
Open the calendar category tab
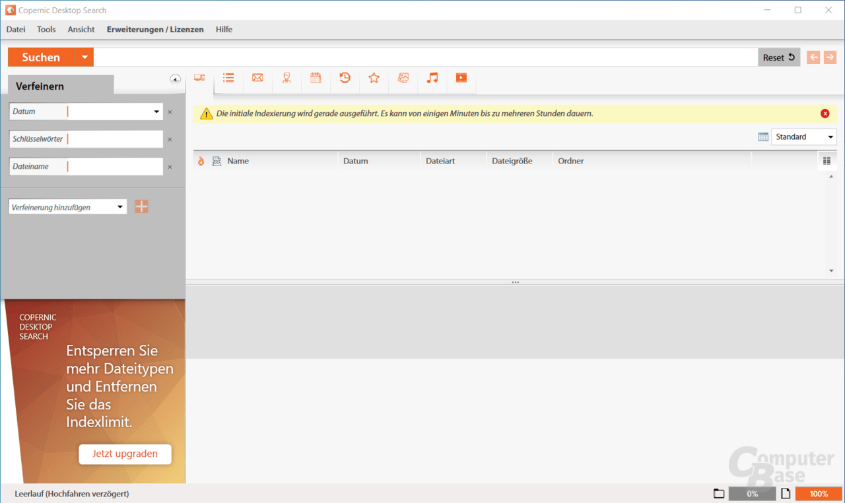click(x=316, y=78)
